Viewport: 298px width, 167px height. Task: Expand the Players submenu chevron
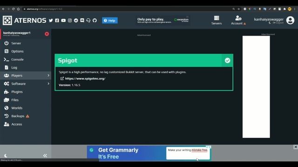coord(48,76)
